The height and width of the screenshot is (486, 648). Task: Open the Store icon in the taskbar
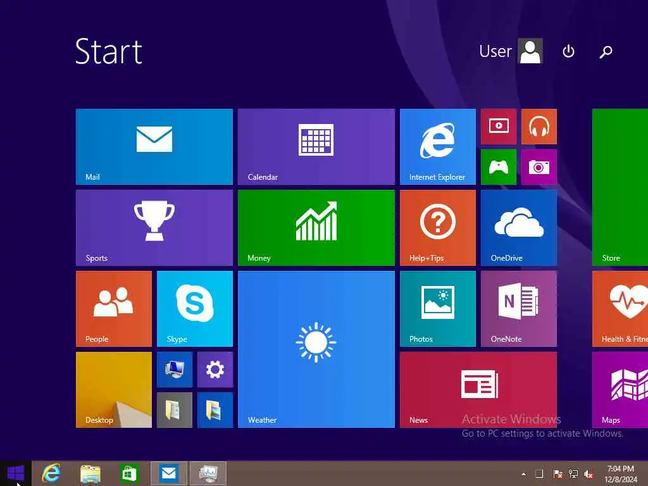128,473
